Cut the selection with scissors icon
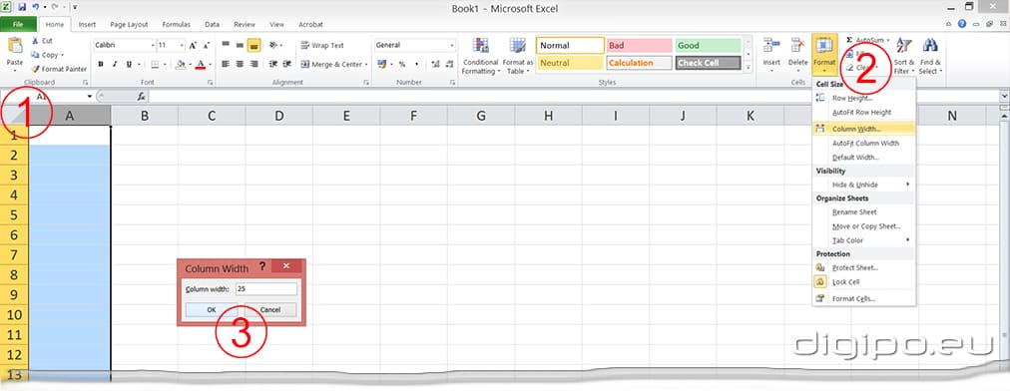The height and width of the screenshot is (391, 1010). click(x=36, y=41)
